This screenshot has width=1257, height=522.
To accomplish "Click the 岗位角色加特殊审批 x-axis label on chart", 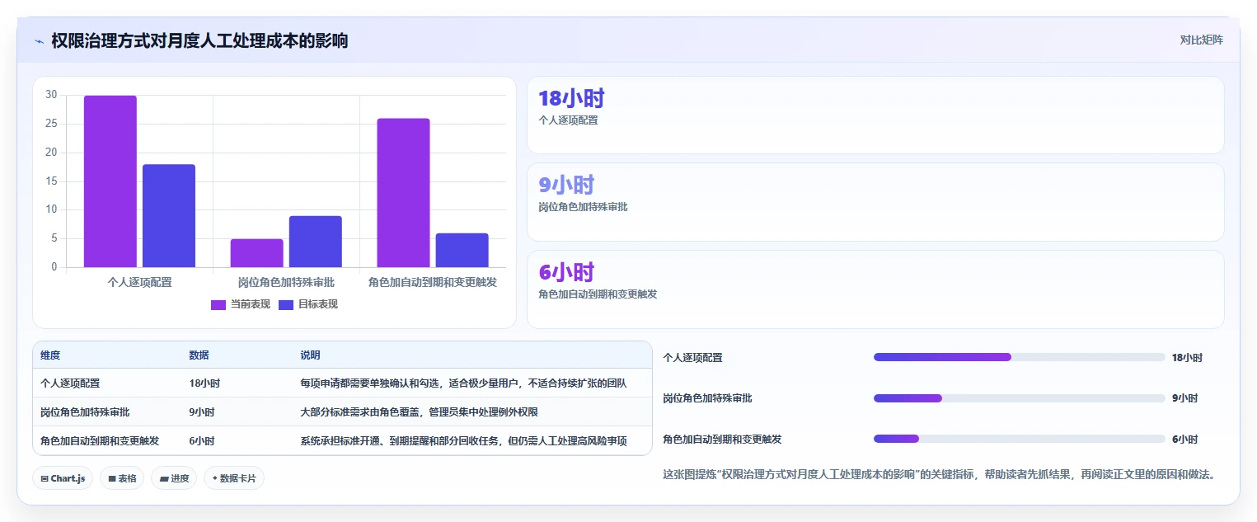I will [x=286, y=282].
